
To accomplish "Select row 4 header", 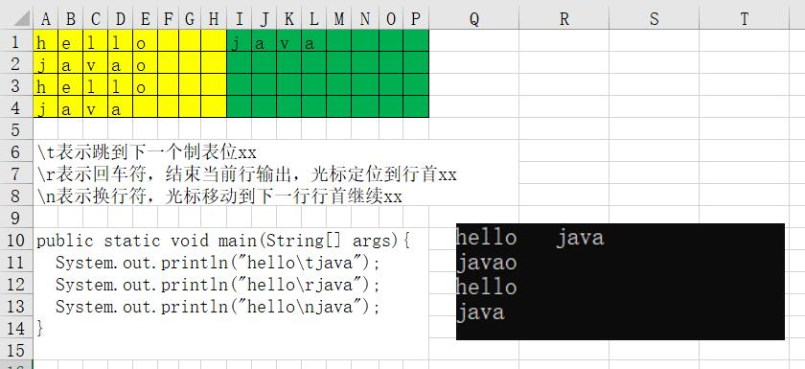I will pos(16,106).
